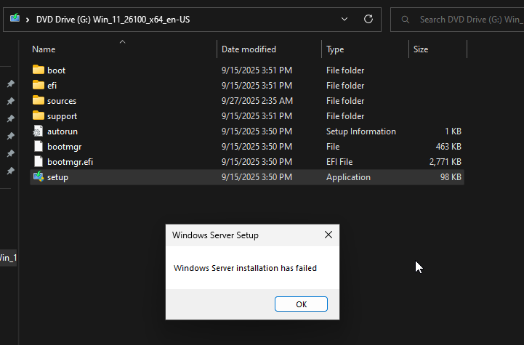Expand the address bar path chevron
The image size is (524, 345).
click(x=28, y=20)
